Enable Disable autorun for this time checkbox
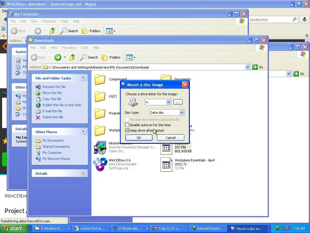The width and height of the screenshot is (310, 233). click(127, 125)
